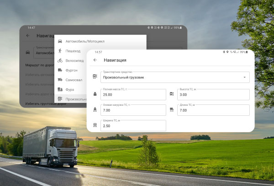Click the width icon beside Ширина ТС

[x=95, y=125]
